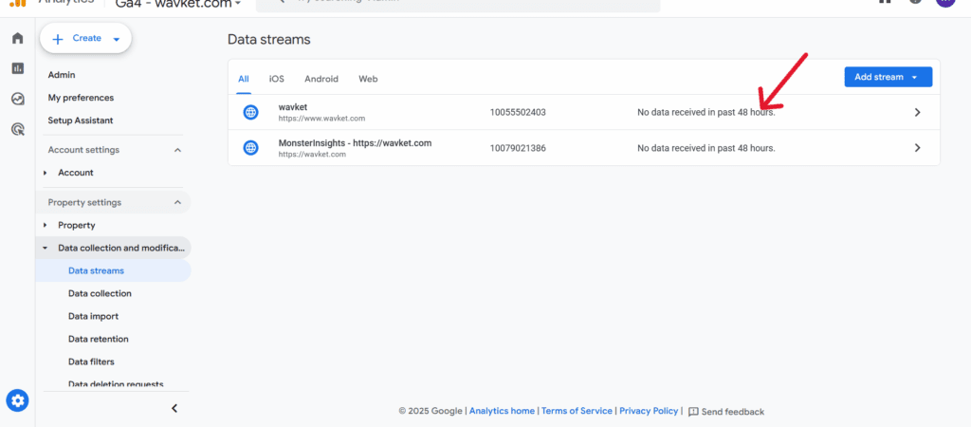Click the wavket stream globe icon

(x=250, y=112)
